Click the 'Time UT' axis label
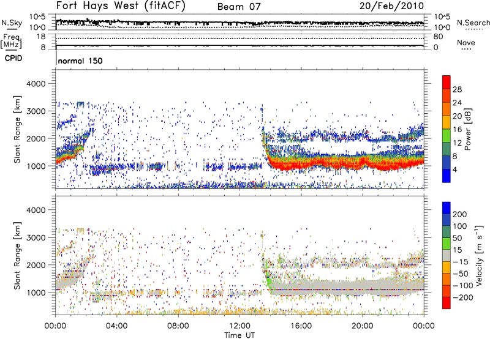The image size is (490, 339). [239, 335]
